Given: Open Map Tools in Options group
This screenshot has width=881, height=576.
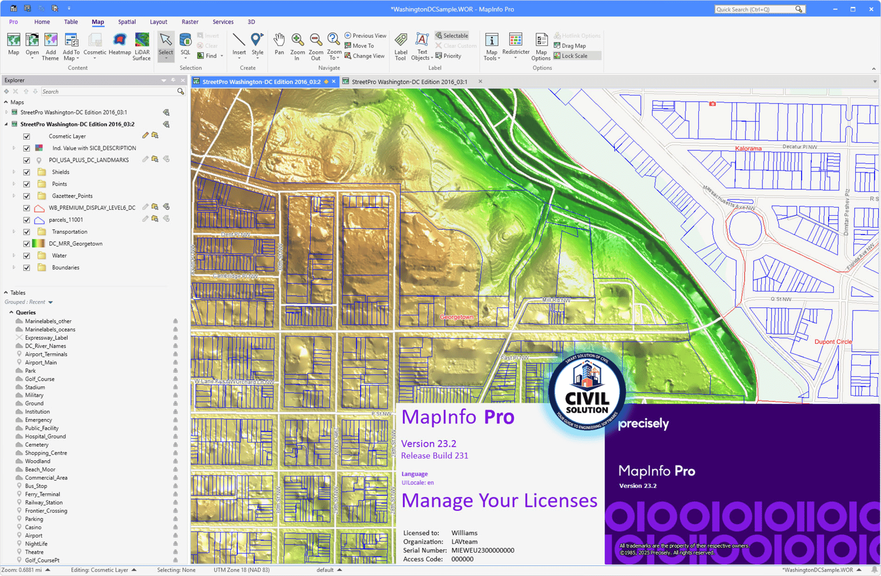Looking at the screenshot, I should click(x=492, y=46).
